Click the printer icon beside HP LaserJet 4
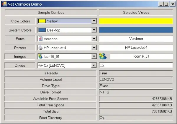177x124 pixels. (x=40, y=48)
